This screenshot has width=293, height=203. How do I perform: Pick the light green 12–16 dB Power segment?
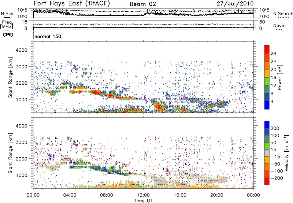pos(267,81)
